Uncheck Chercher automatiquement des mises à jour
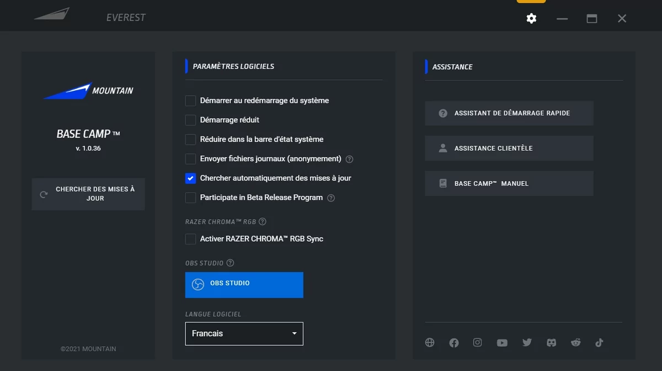 (190, 178)
